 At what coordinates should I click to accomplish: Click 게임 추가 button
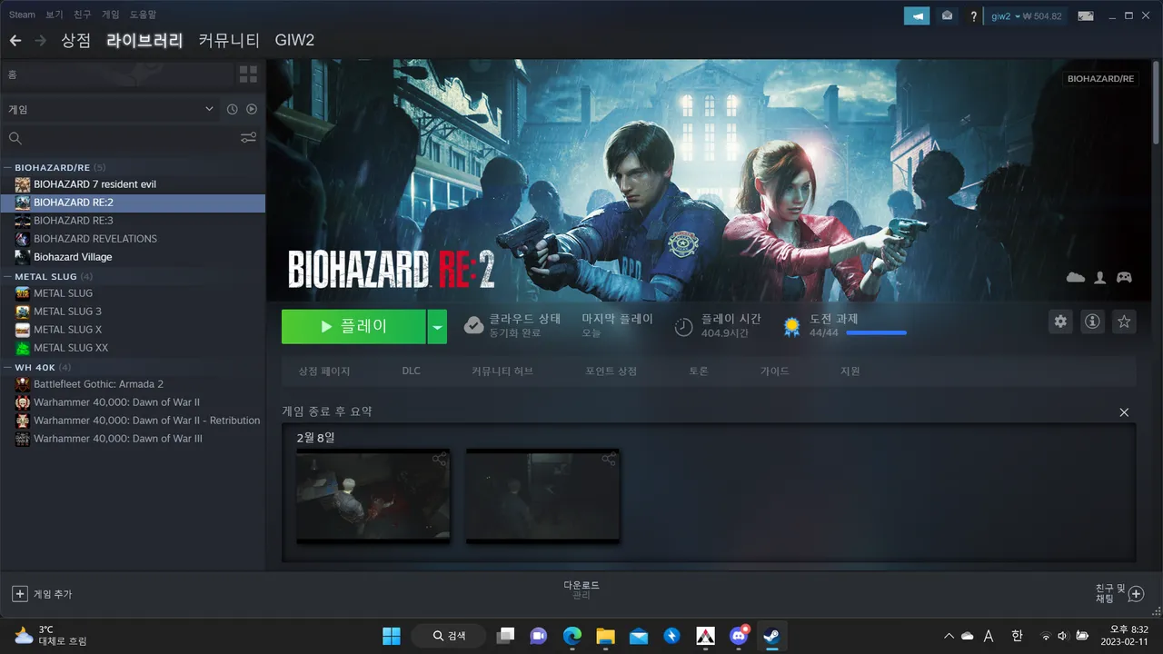(x=42, y=594)
